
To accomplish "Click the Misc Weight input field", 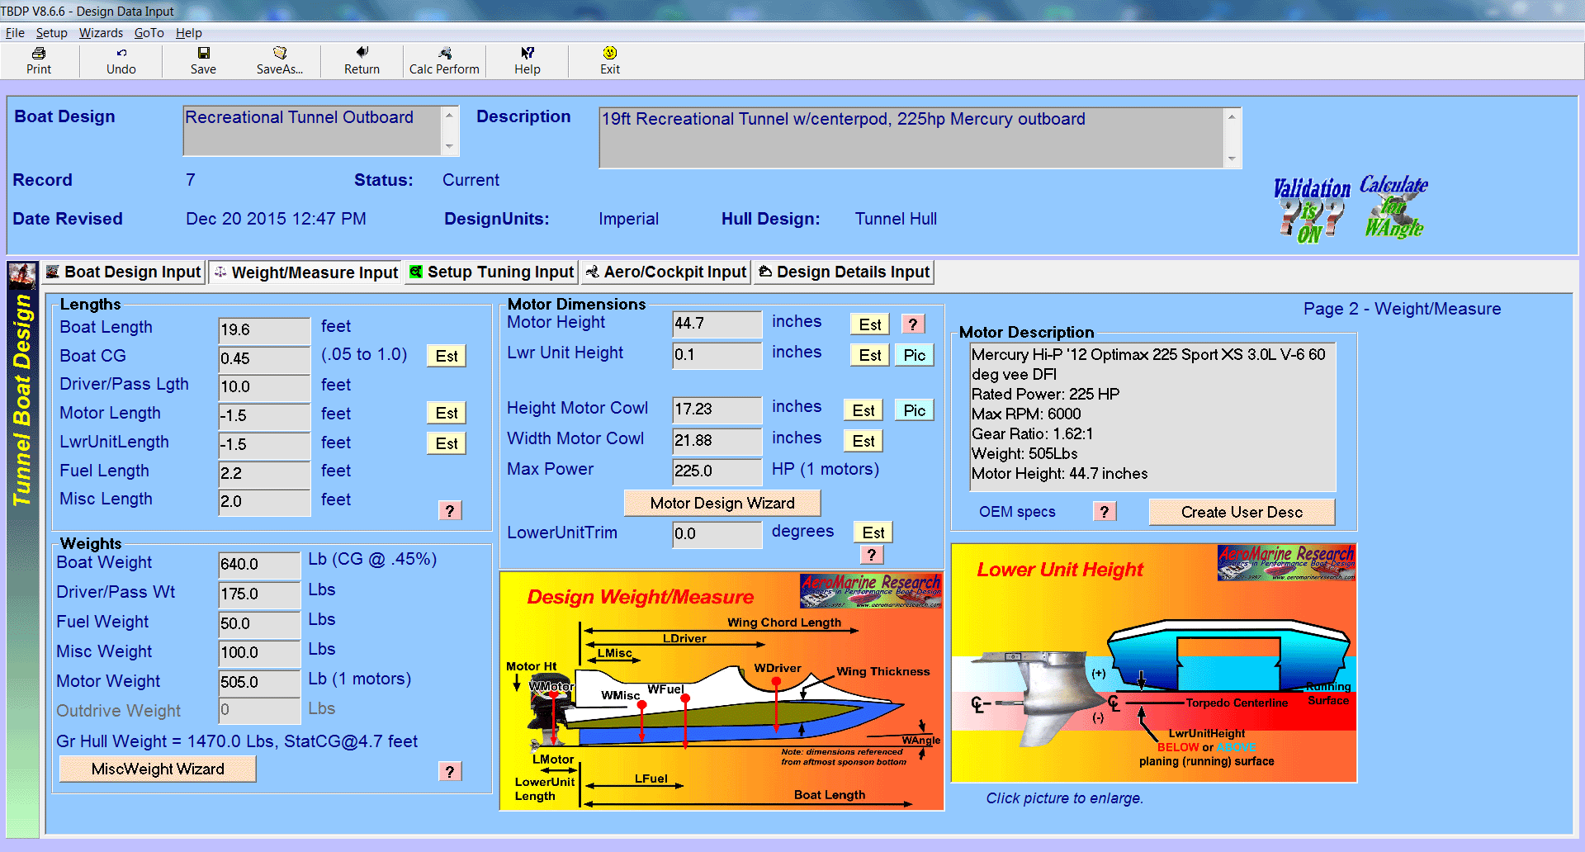I will [x=259, y=653].
